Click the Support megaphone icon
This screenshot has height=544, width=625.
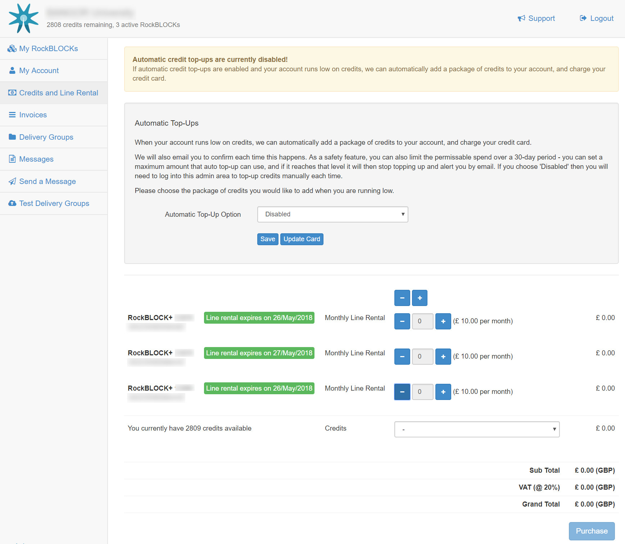click(521, 18)
